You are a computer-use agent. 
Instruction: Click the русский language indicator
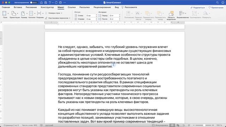pos(49,125)
